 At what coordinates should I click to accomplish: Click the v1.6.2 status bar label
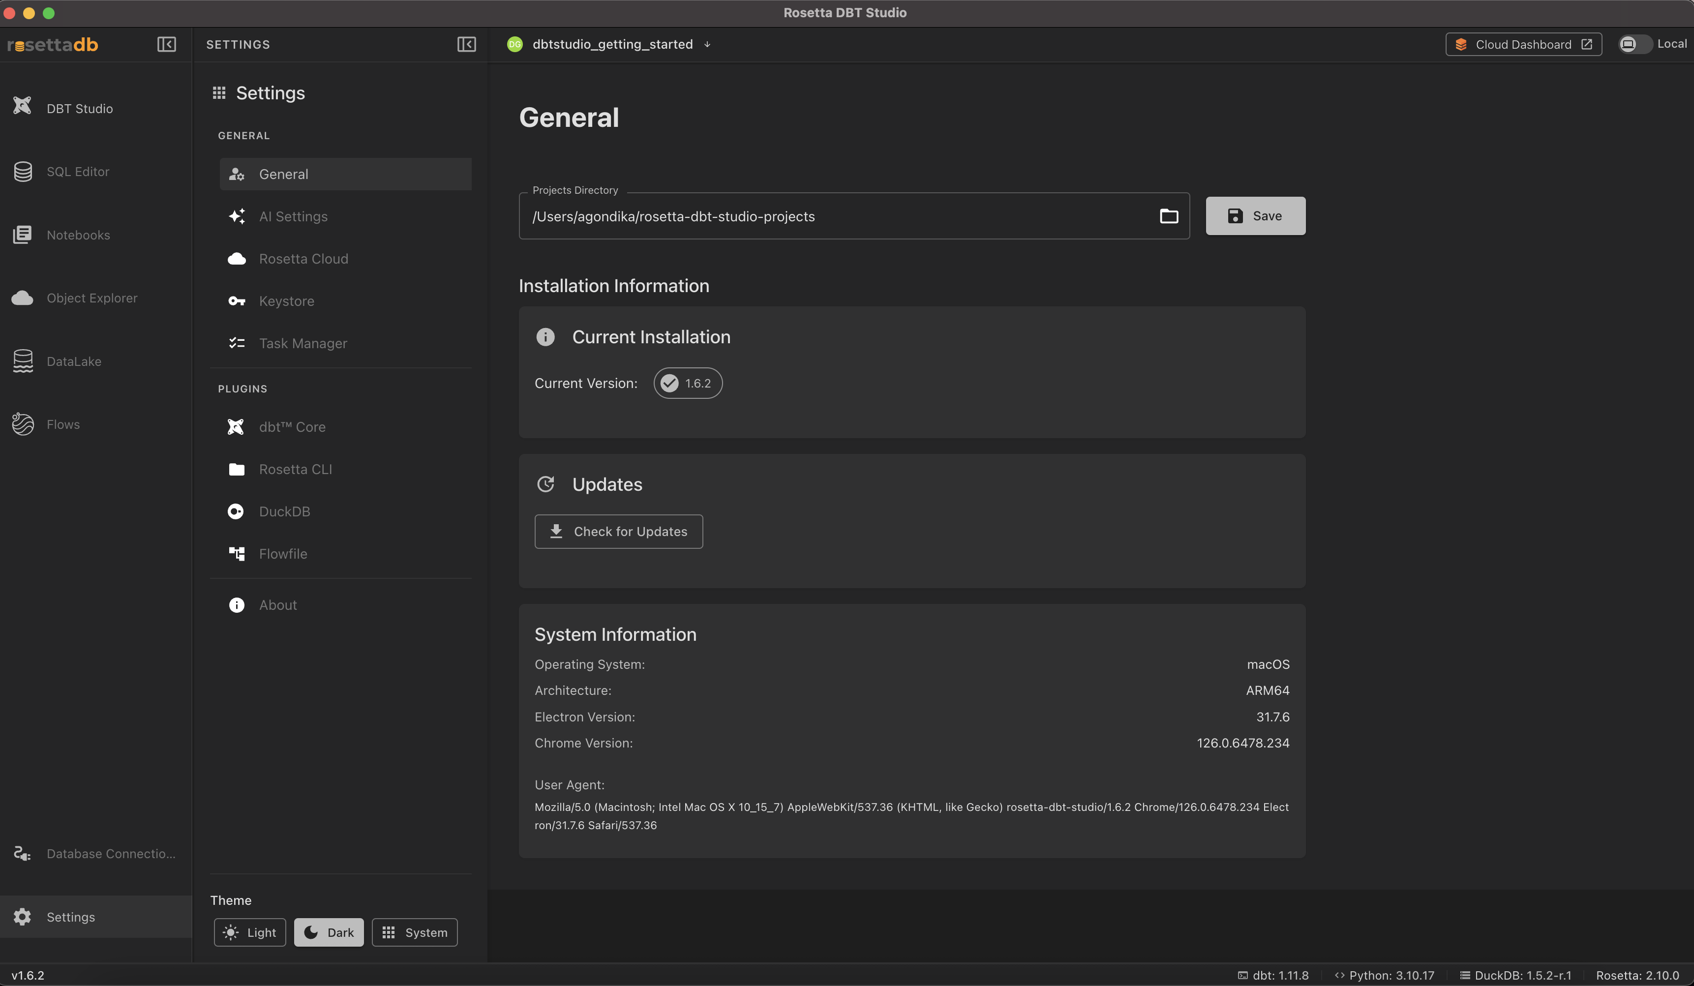pos(28,975)
